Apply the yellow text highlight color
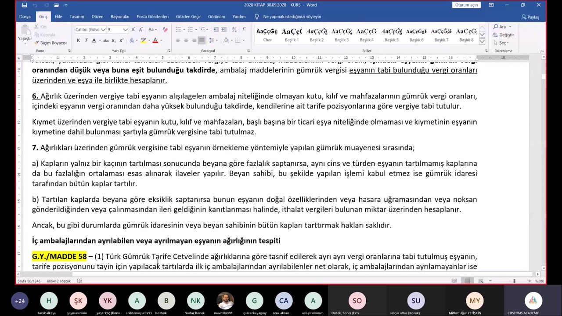562x316 pixels. coord(143,40)
